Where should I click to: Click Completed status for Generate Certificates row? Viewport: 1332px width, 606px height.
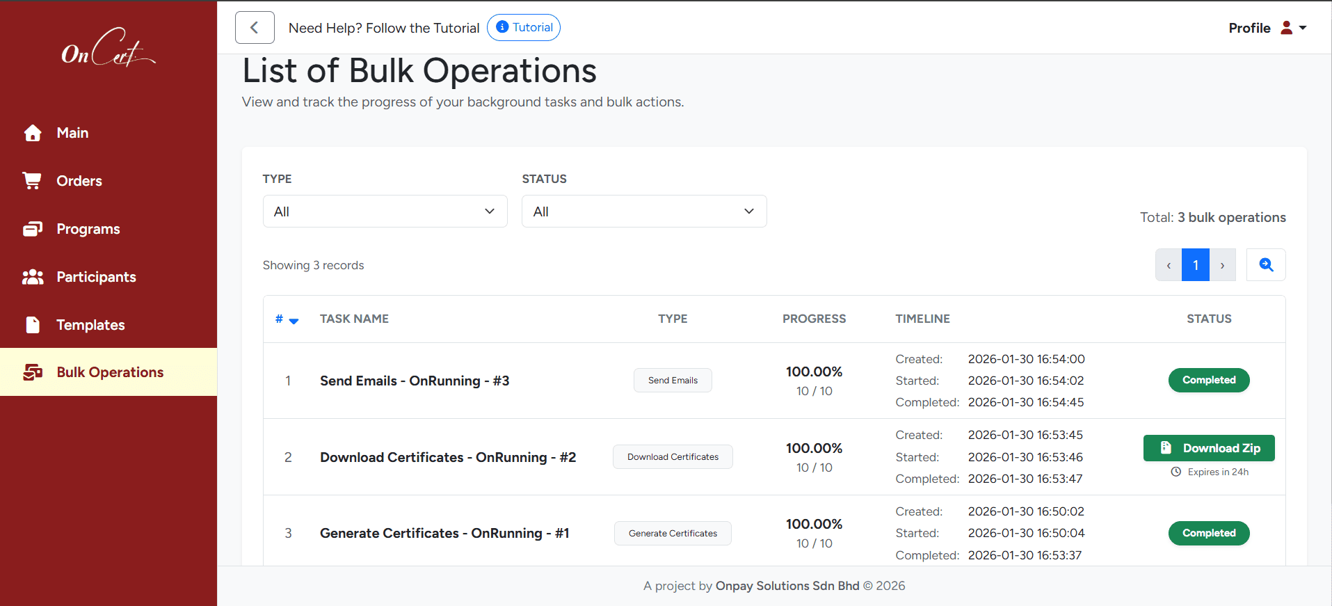[x=1209, y=533]
